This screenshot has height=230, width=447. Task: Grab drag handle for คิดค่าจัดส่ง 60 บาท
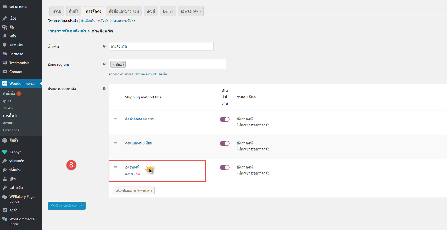tap(115, 119)
